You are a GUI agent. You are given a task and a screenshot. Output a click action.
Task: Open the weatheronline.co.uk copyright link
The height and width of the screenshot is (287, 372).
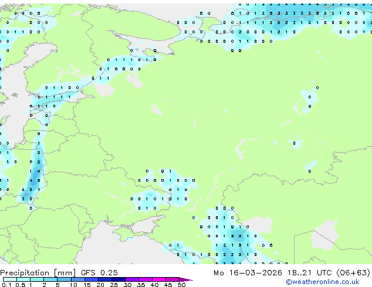click(323, 282)
